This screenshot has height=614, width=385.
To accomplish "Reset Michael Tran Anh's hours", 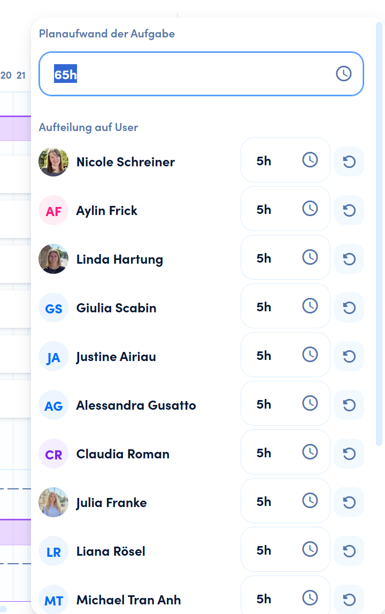I will point(349,600).
